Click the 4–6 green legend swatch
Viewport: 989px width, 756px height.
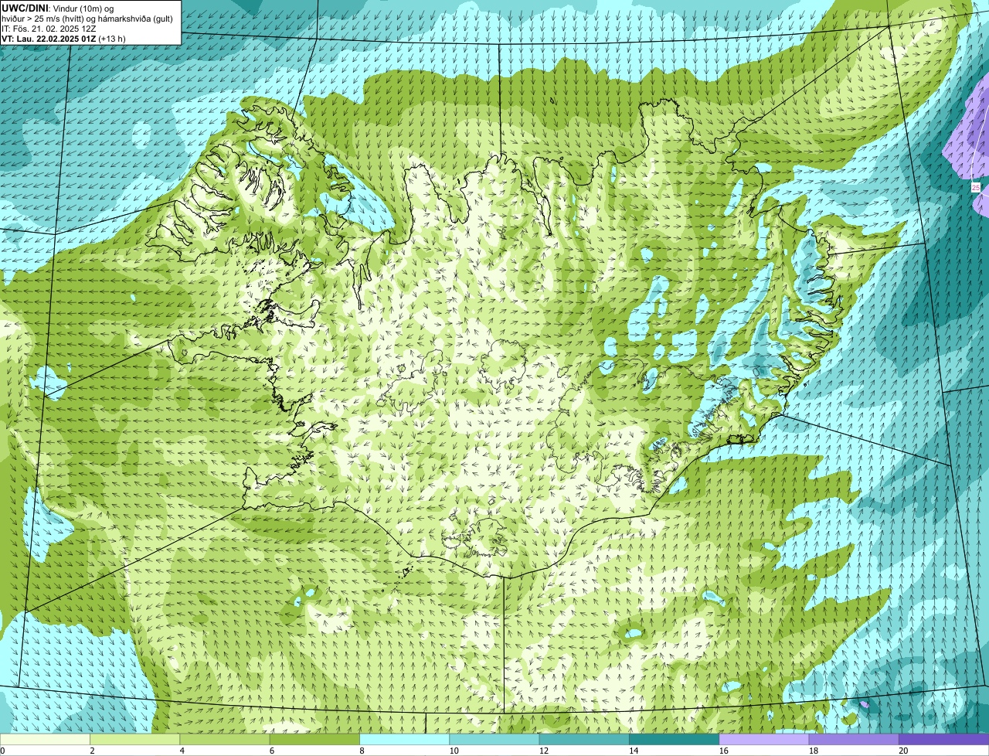click(x=226, y=739)
